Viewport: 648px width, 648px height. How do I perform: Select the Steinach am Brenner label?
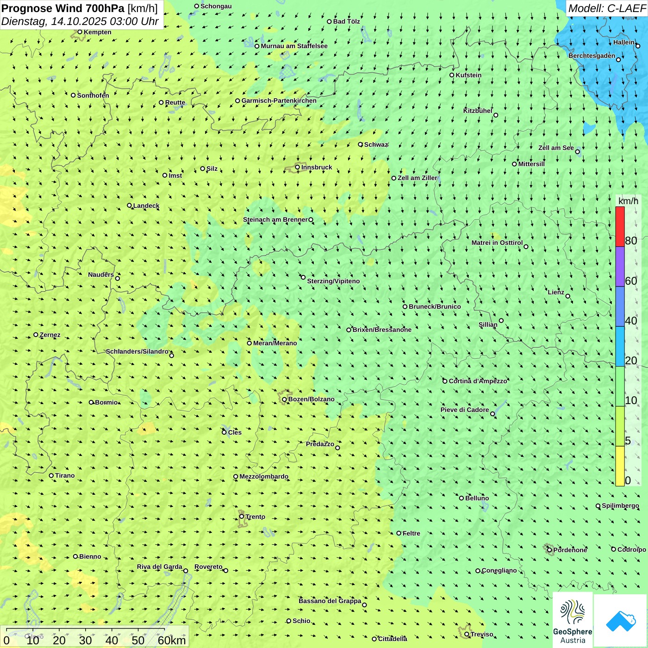(275, 219)
